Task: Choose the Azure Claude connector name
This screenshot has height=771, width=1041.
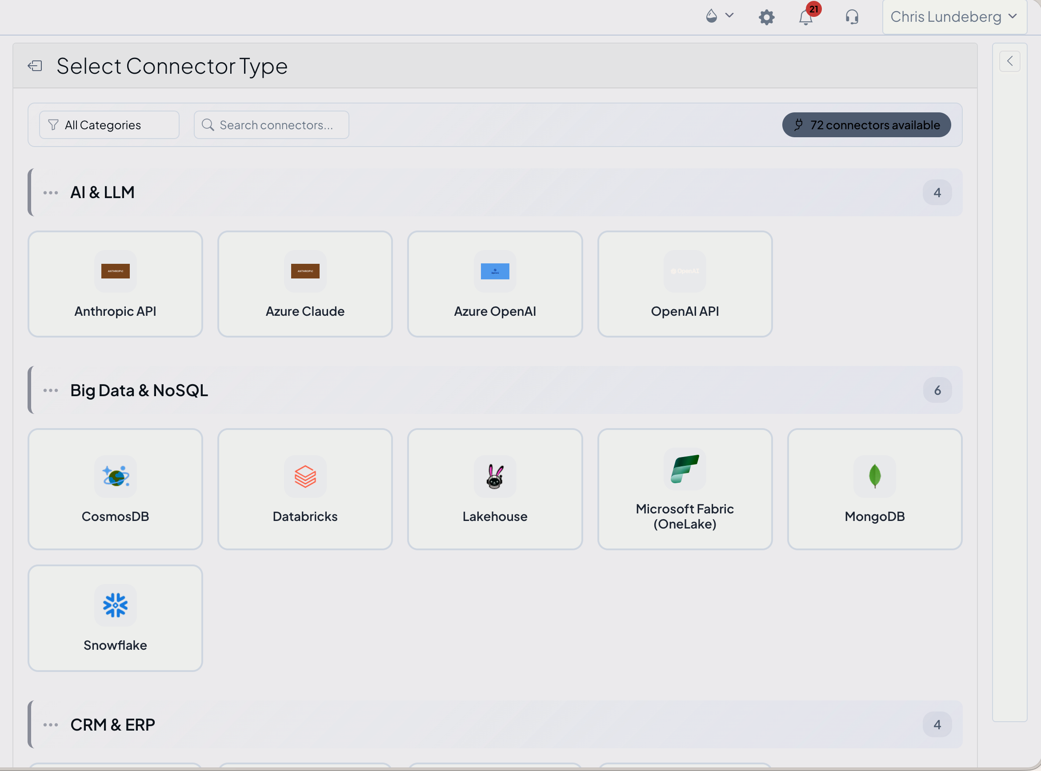Action: click(305, 311)
